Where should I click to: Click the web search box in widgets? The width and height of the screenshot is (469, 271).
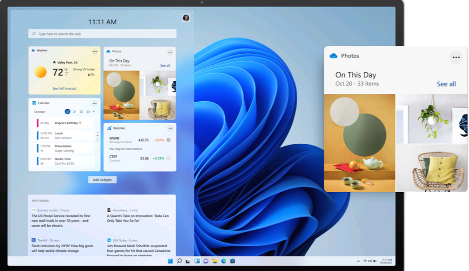pos(102,34)
